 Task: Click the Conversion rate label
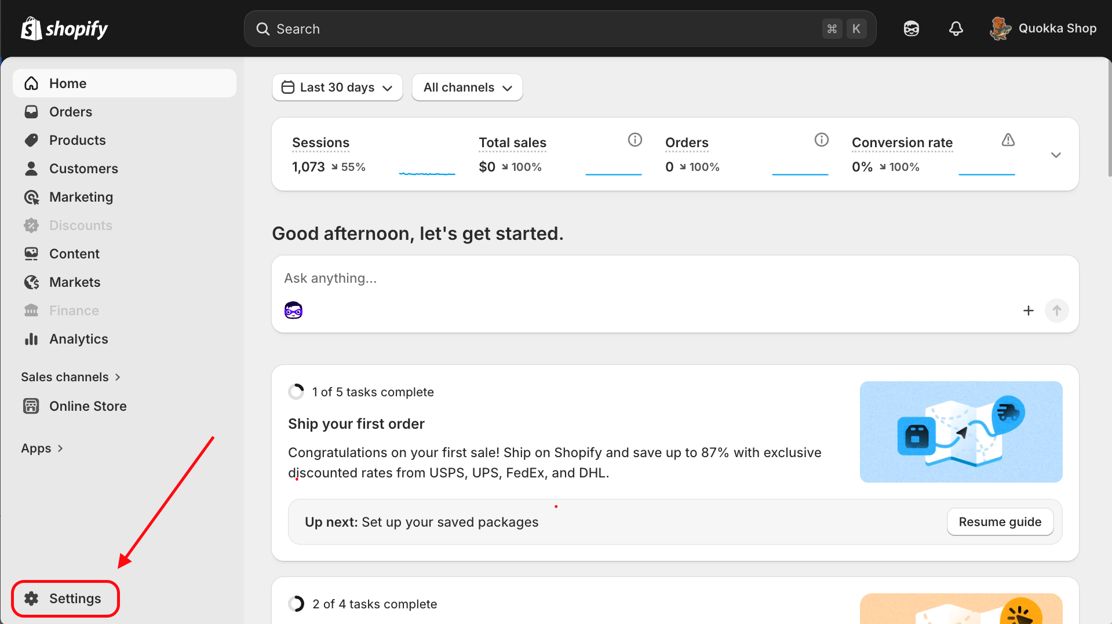click(x=902, y=143)
